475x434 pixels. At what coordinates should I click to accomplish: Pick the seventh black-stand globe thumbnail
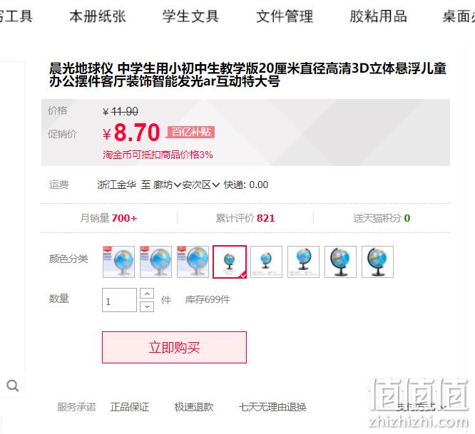(340, 262)
